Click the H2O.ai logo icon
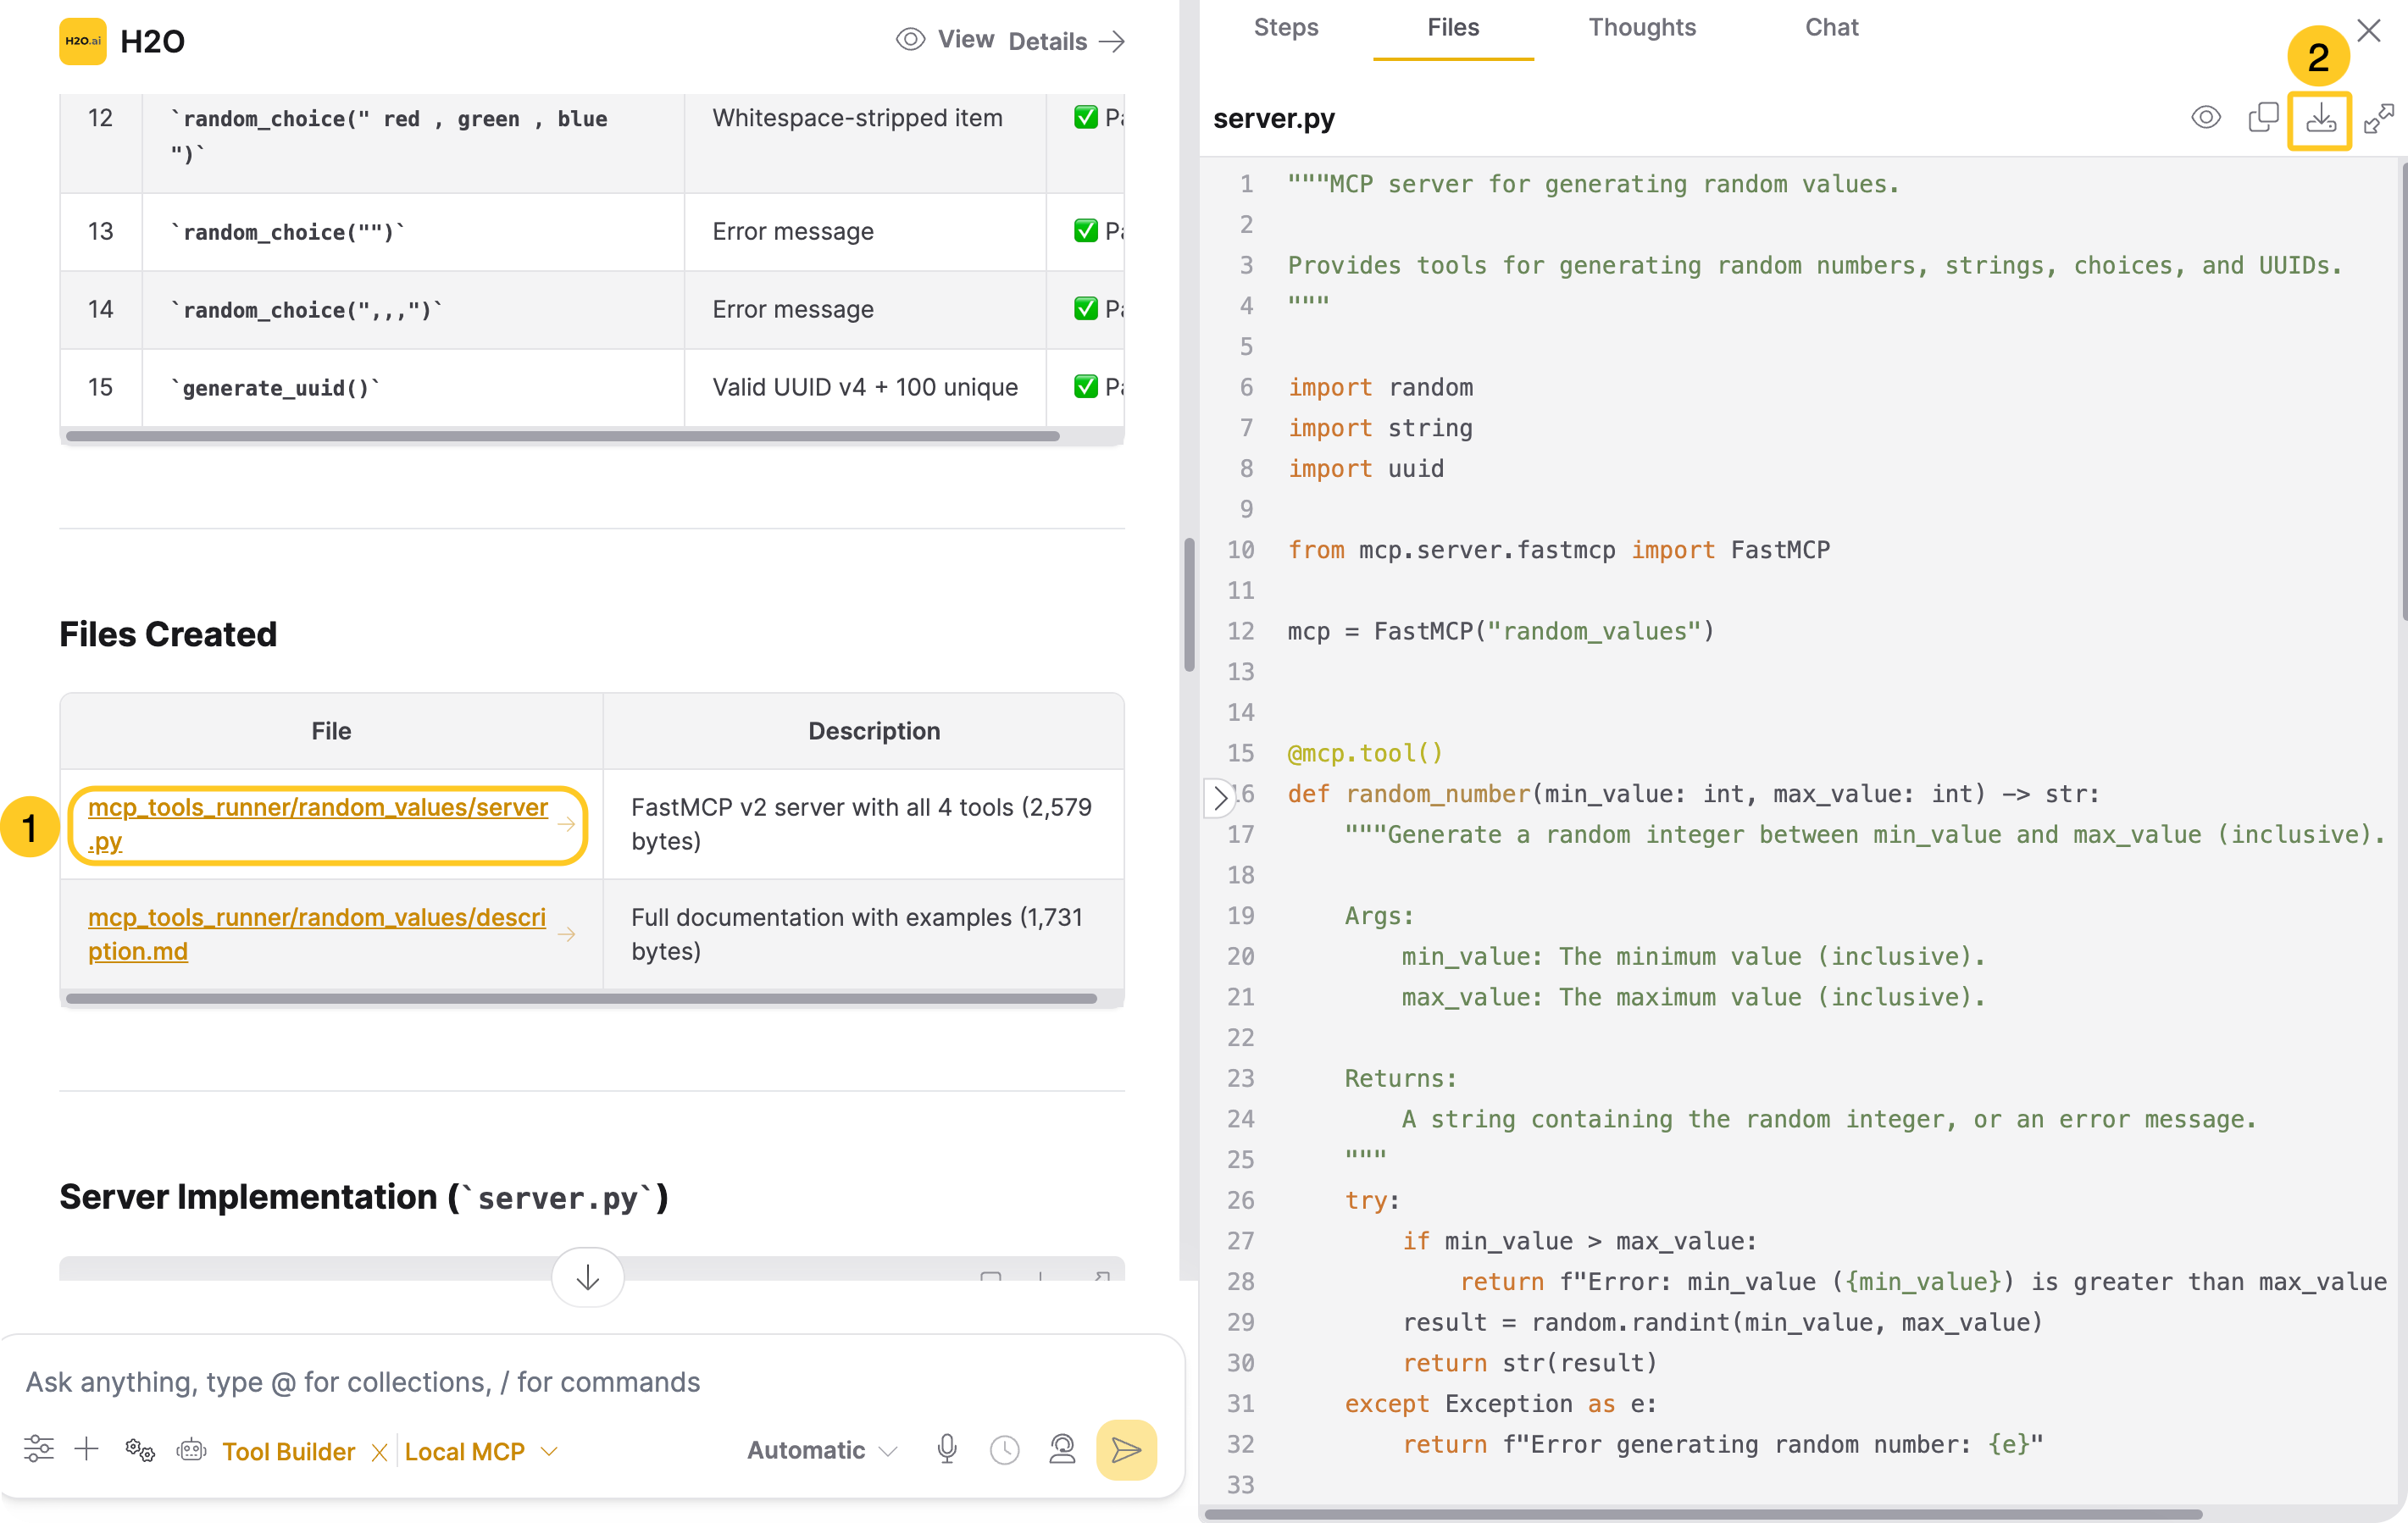The image size is (2408, 1523). click(x=82, y=41)
